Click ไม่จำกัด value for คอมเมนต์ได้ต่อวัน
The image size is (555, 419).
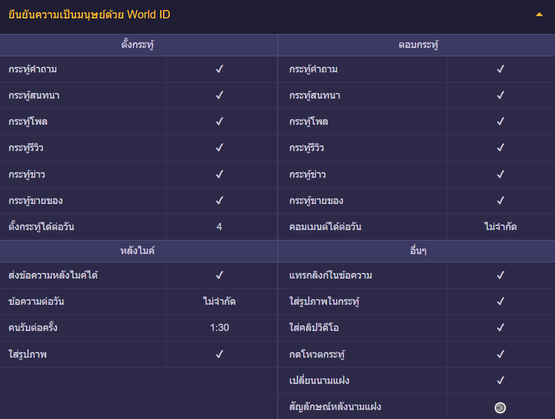click(x=500, y=227)
